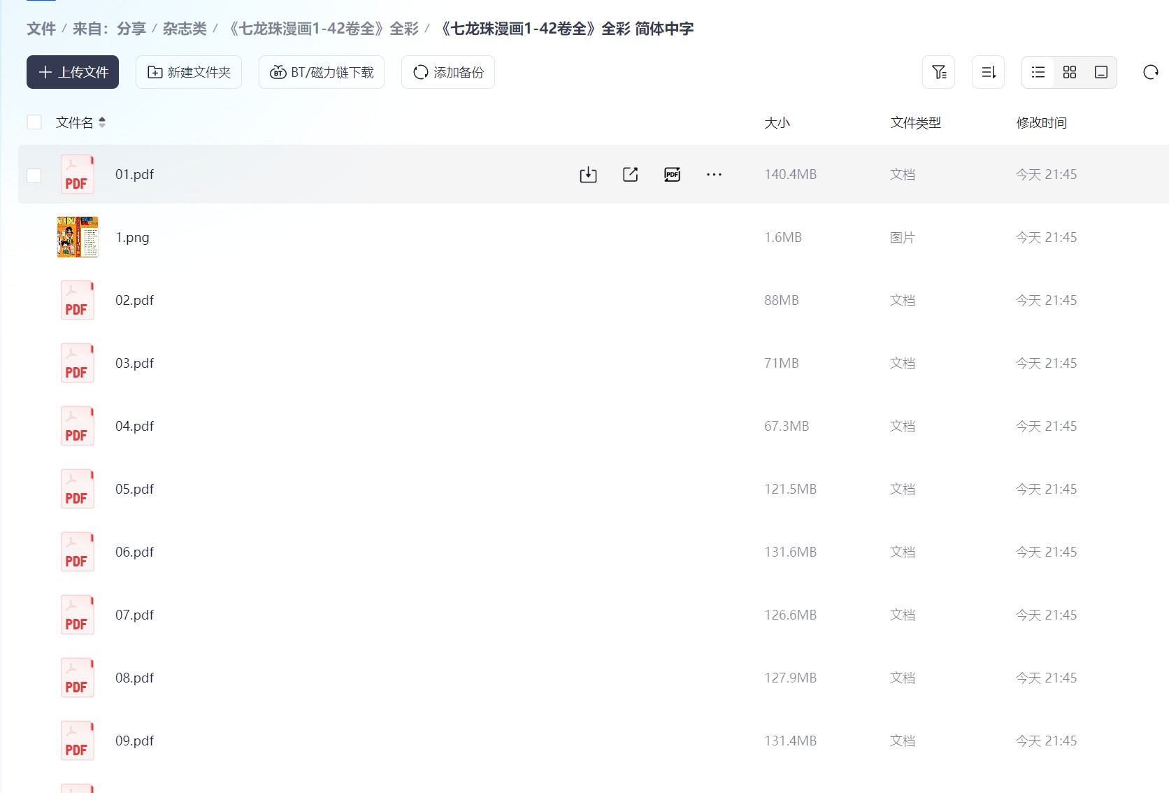1169x793 pixels.
Task: Open the sort order menu icon
Action: 989,72
